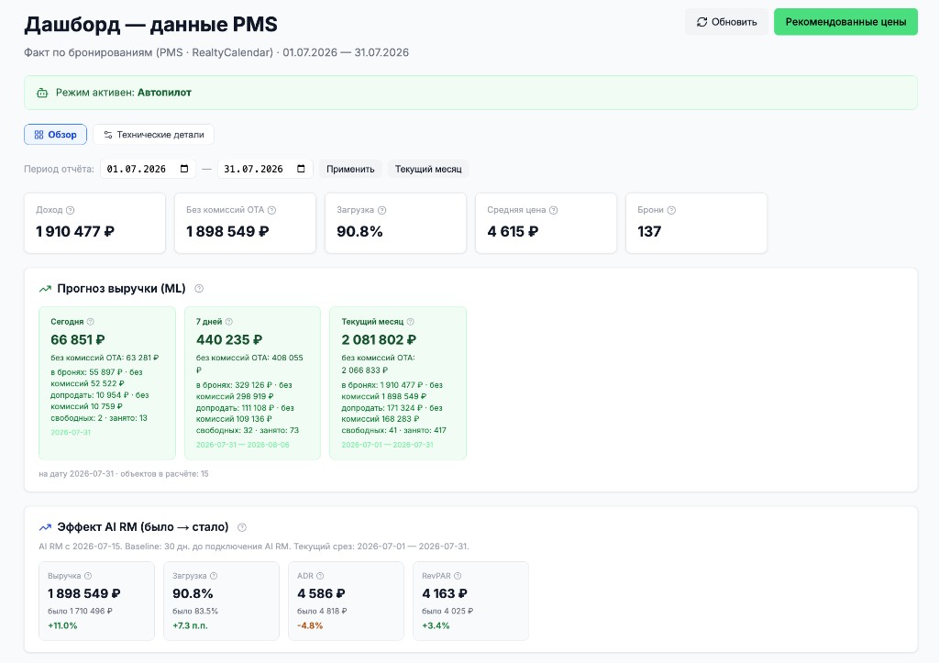This screenshot has height=663, width=939.
Task: Click the grid icon on Обзор tab
Action: pos(39,135)
